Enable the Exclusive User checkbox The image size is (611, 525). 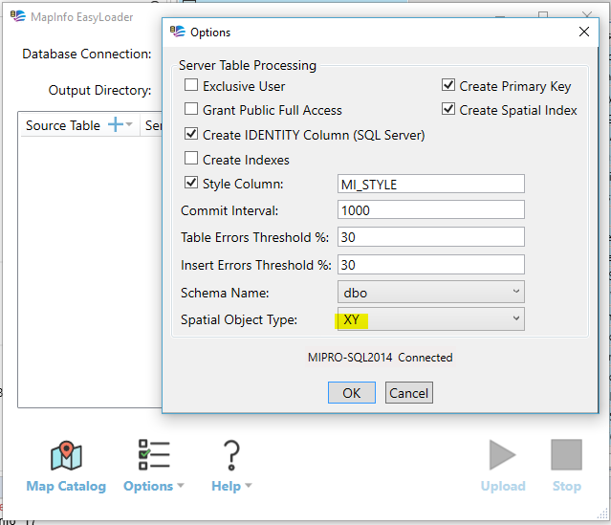(x=191, y=86)
